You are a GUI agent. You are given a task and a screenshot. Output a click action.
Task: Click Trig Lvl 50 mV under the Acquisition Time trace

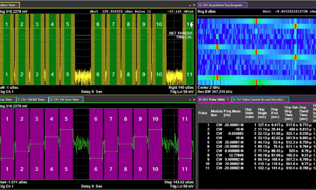pos(182,92)
